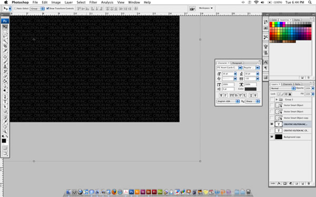316x197 pixels.
Task: Click the vertical scale field in Character panel
Action: tap(228, 85)
